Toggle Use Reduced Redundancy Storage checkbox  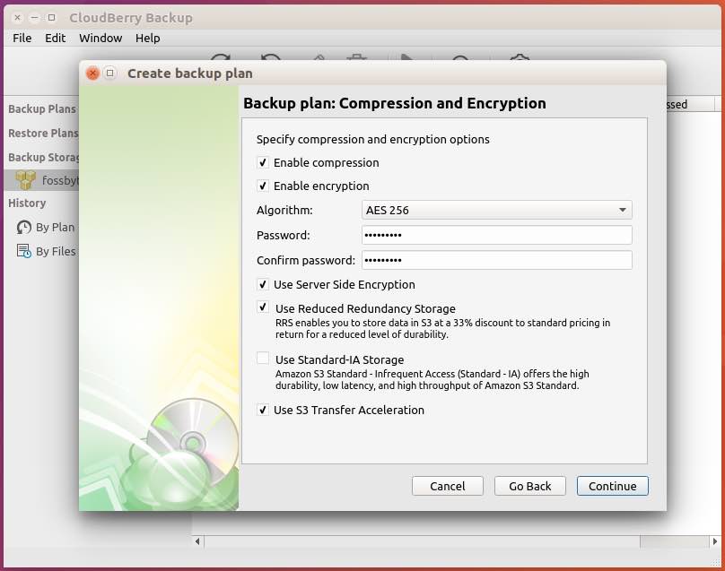[x=263, y=307]
